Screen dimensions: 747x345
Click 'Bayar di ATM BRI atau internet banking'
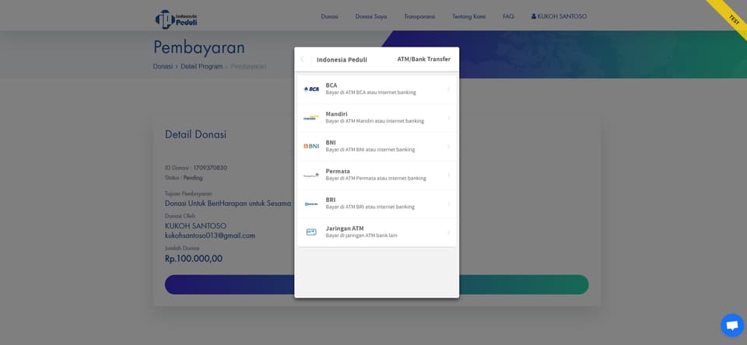pyautogui.click(x=370, y=207)
